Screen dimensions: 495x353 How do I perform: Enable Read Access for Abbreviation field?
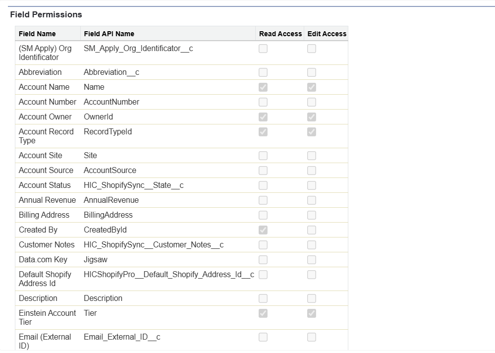tap(263, 72)
